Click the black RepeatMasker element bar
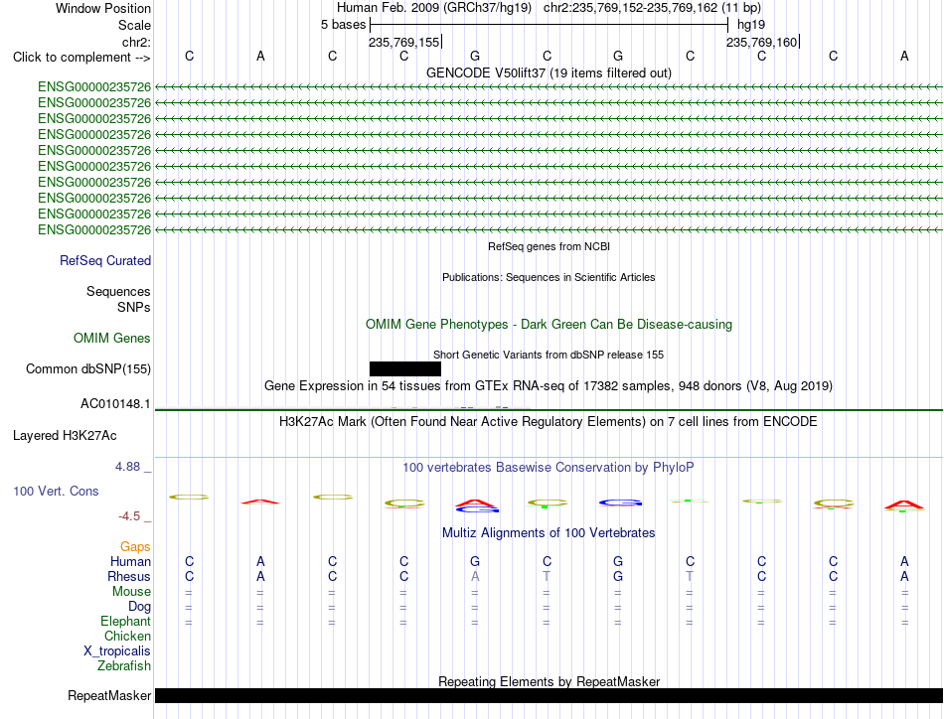 pos(549,695)
